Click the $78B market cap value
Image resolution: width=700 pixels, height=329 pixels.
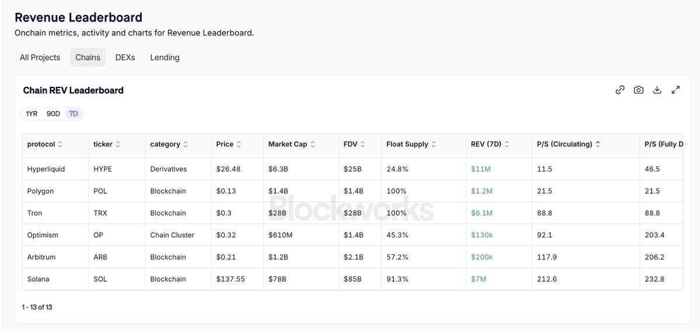pos(277,279)
